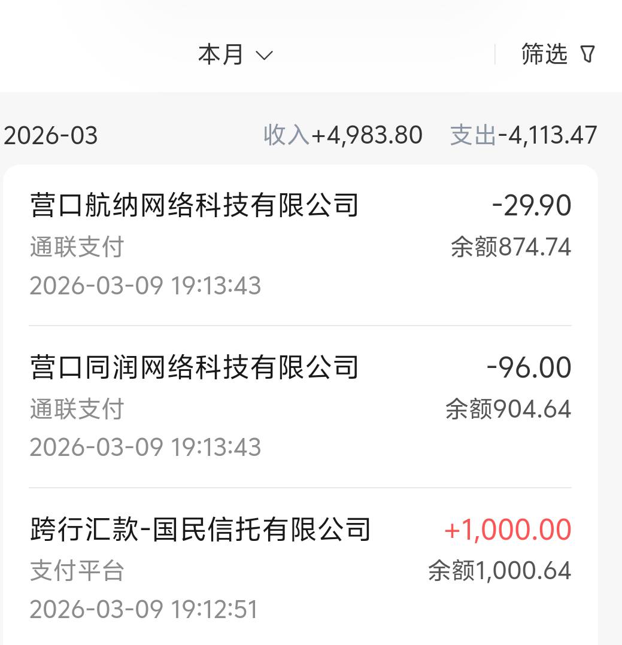Screen dimensions: 622x645
Task: Tap 通联支付 under the 营口航纳 entry
Action: click(77, 247)
